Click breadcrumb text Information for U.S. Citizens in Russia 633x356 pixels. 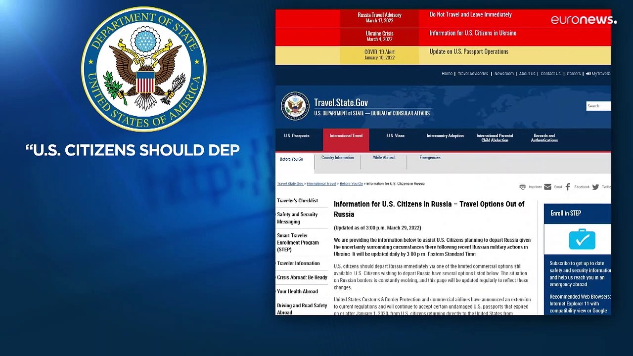(395, 184)
